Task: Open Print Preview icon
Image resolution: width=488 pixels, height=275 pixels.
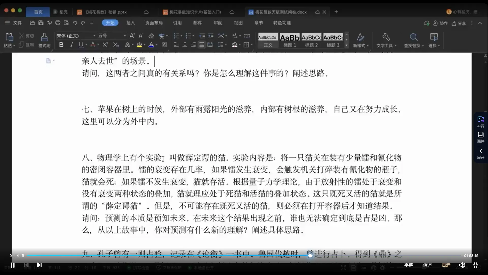Action: pos(66,23)
